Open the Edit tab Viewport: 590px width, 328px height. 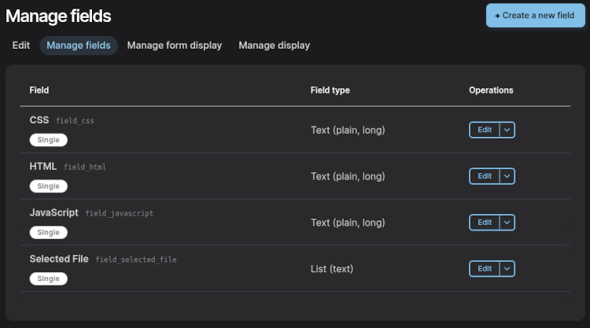(x=21, y=46)
